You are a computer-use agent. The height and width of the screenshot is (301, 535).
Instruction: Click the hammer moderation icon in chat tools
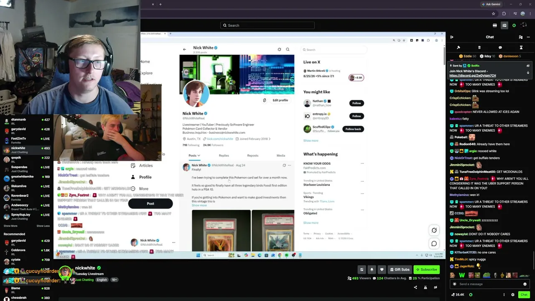click(459, 48)
